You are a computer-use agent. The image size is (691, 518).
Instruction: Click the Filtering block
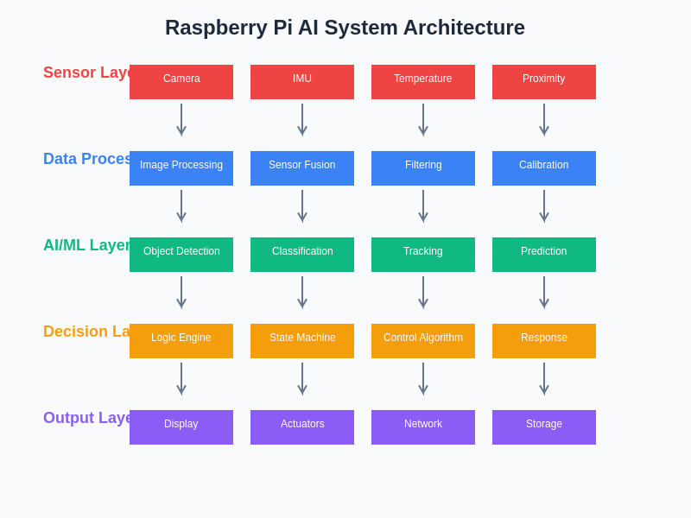pyautogui.click(x=423, y=168)
